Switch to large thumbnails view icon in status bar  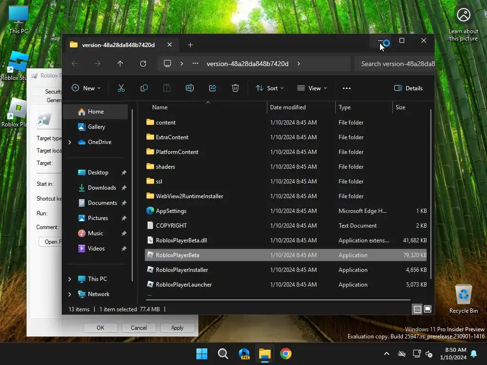click(428, 309)
